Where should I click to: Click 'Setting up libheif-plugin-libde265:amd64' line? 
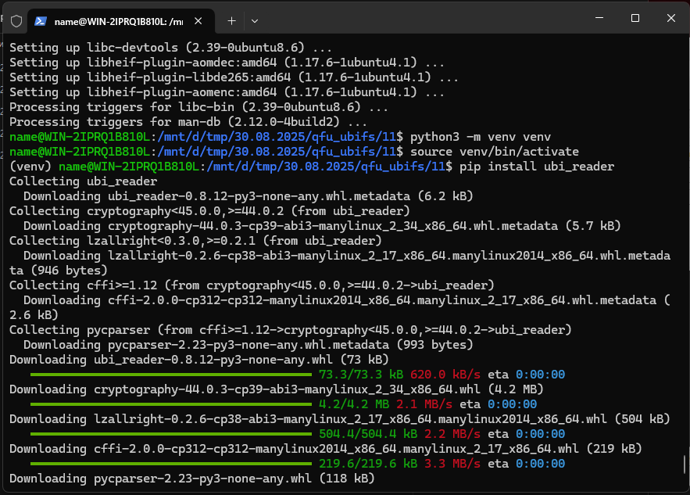click(234, 77)
